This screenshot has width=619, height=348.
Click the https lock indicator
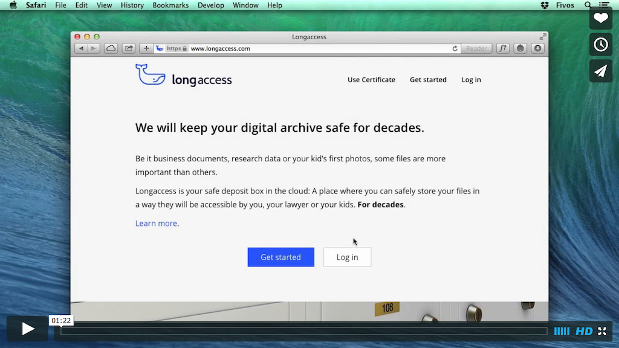[x=177, y=48]
